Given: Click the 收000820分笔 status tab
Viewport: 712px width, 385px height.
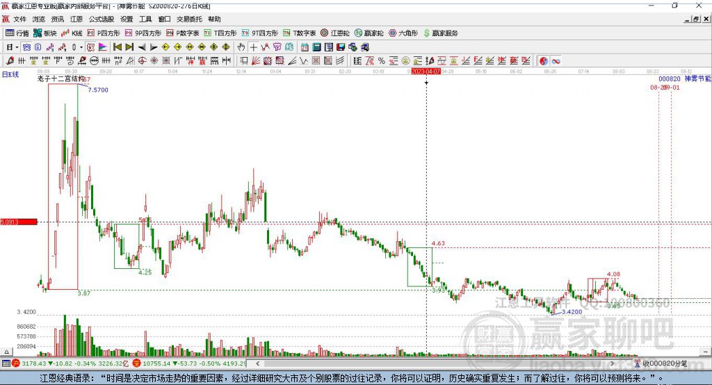Looking at the screenshot, I should [x=661, y=363].
